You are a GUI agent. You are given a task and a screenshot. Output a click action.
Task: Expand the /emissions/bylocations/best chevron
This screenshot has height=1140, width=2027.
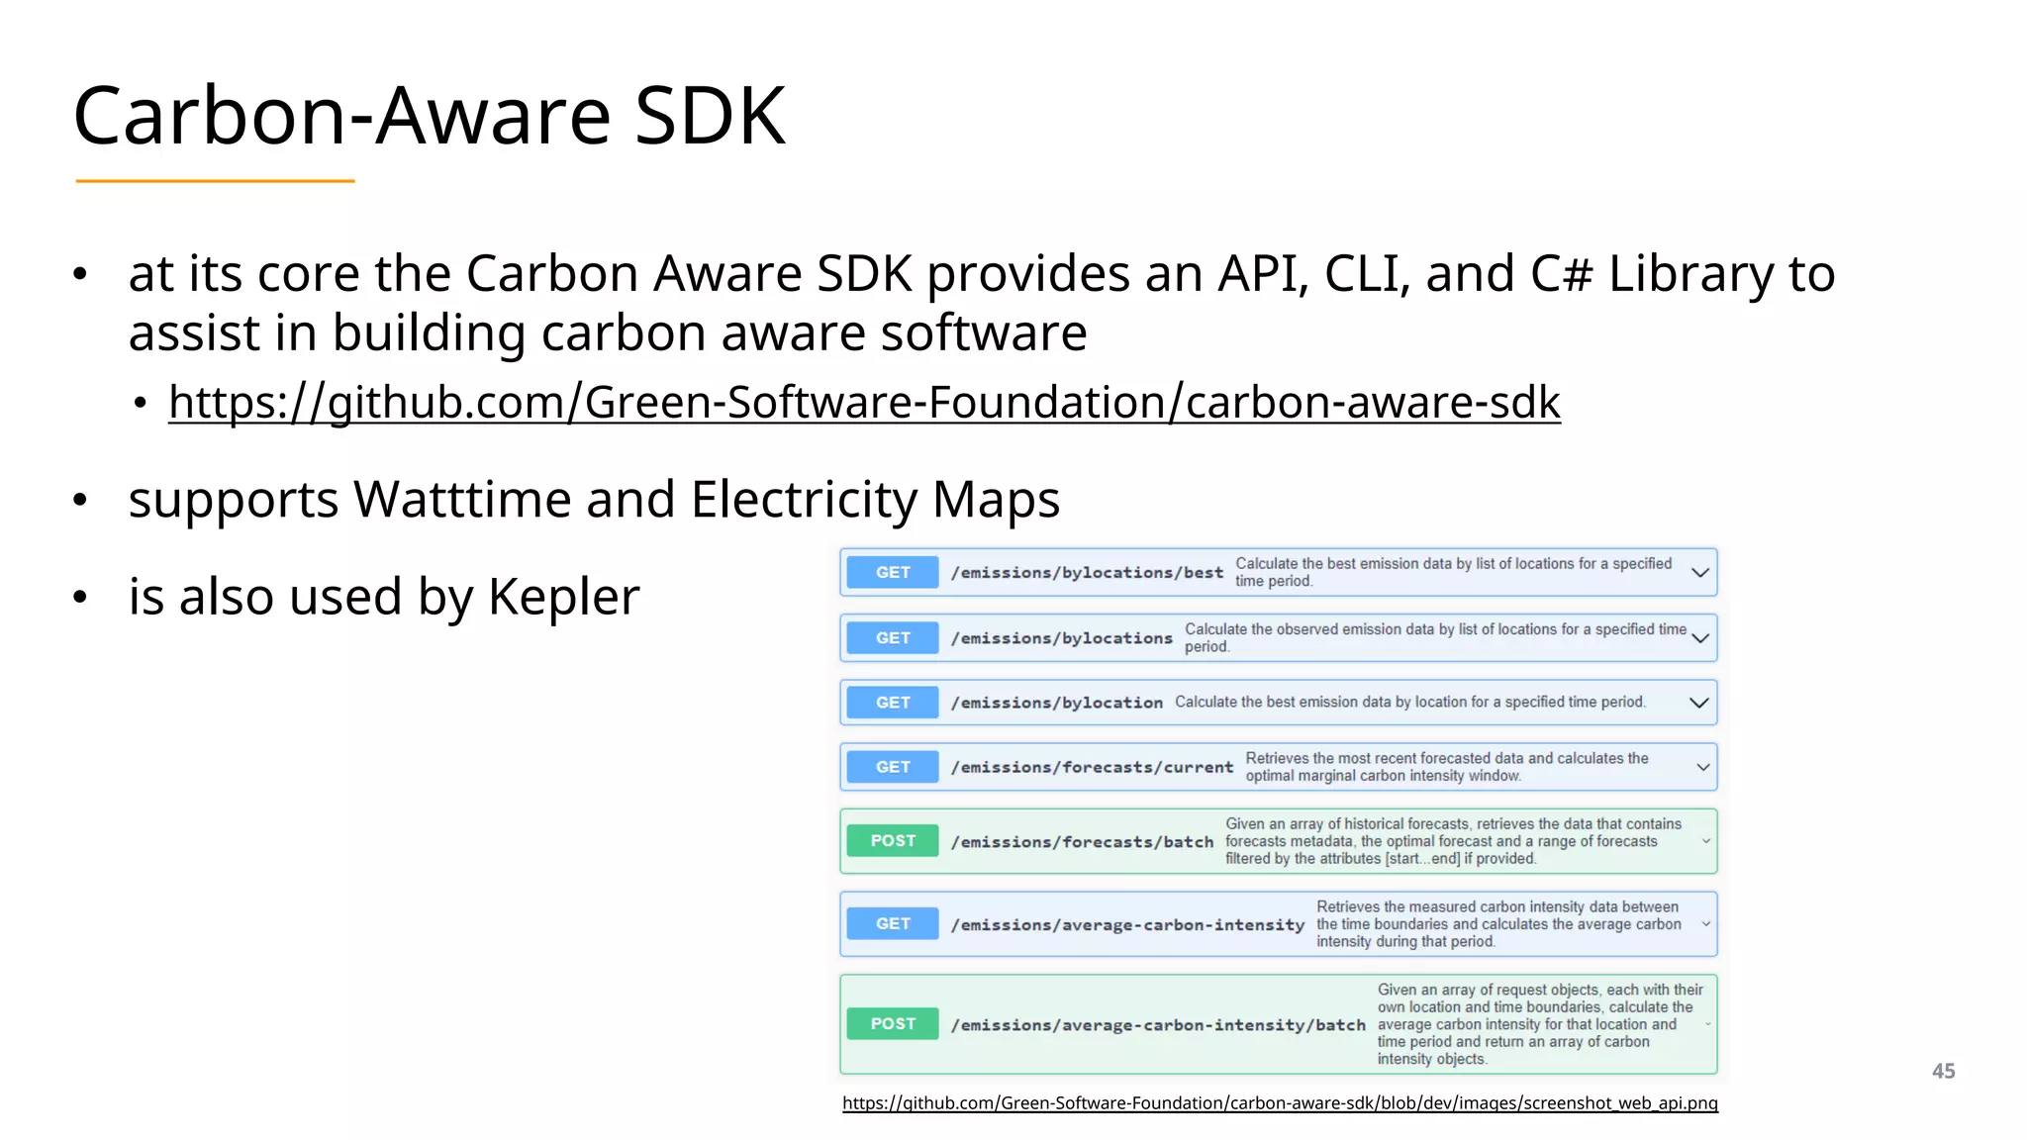click(x=1700, y=573)
